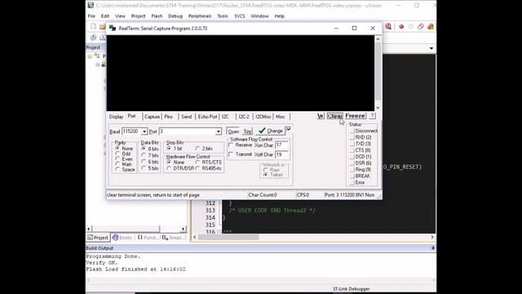Viewport: 522px width, 294px height.
Task: Click the Find in Files magnifier icon in uVision
Action: tap(388, 27)
